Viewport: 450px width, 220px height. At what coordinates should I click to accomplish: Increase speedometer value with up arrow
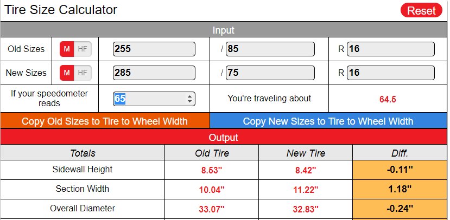[x=189, y=96]
